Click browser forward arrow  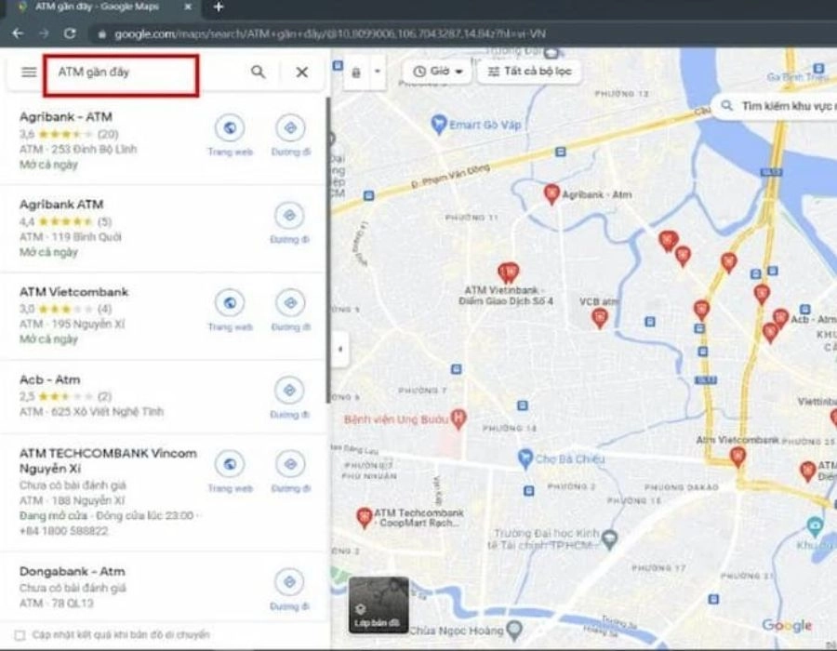coord(45,33)
